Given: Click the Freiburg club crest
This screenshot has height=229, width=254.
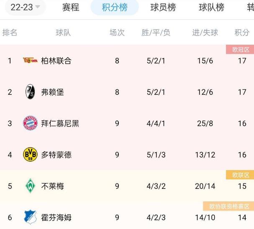Looking at the screenshot, I should (x=30, y=92).
